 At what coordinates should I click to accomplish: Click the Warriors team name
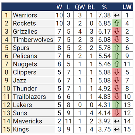[x=25, y=15]
